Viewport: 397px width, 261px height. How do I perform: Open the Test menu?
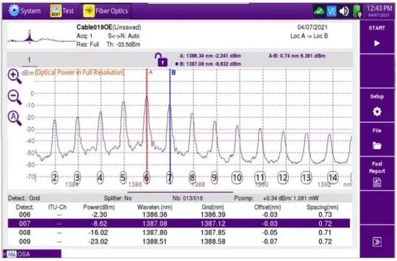(x=62, y=11)
